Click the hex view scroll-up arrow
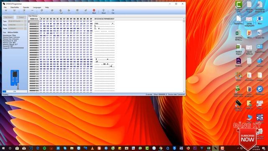This screenshot has width=268, height=151. (x=184, y=18)
